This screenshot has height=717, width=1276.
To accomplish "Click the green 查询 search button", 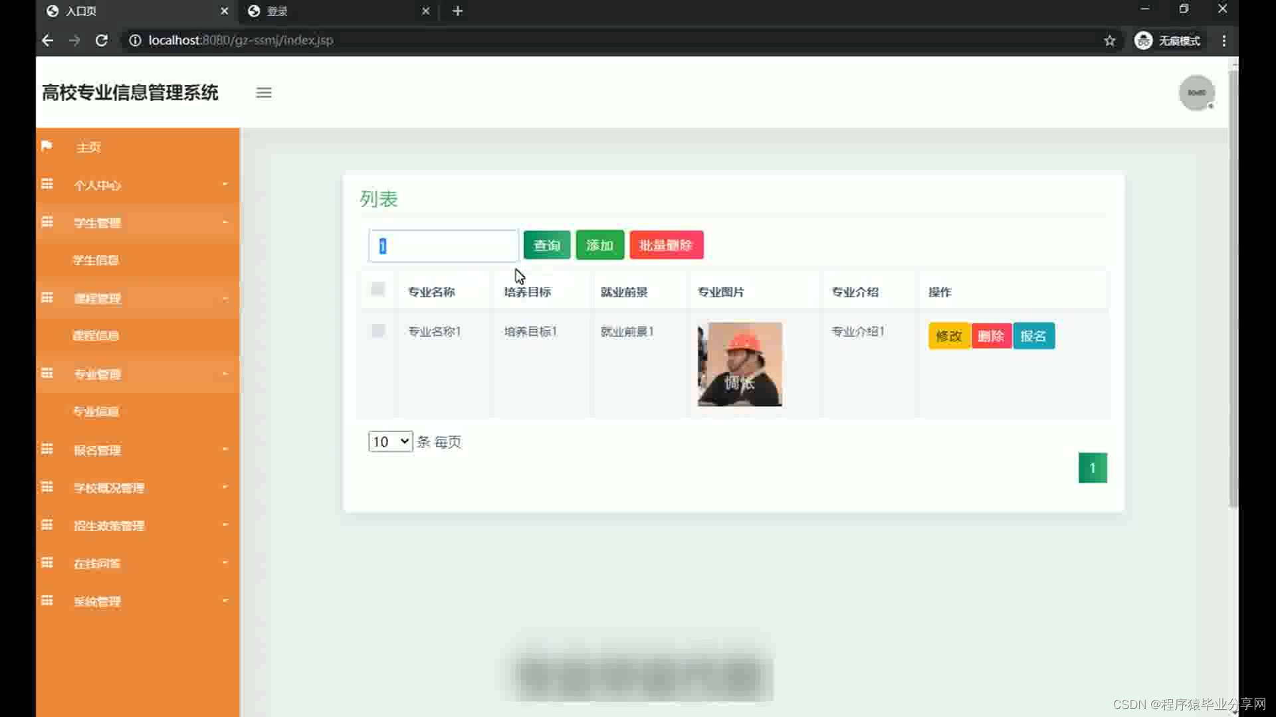I will pos(546,245).
